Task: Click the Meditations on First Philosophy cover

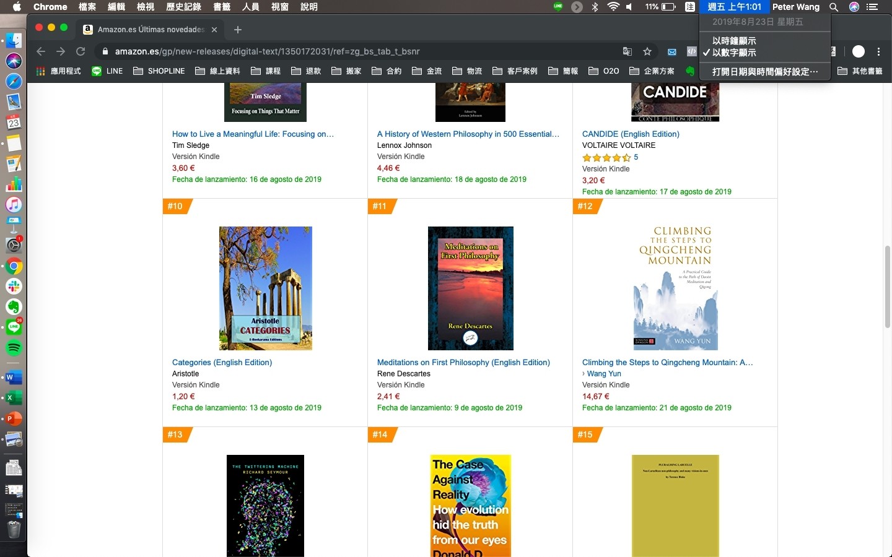Action: click(x=471, y=288)
